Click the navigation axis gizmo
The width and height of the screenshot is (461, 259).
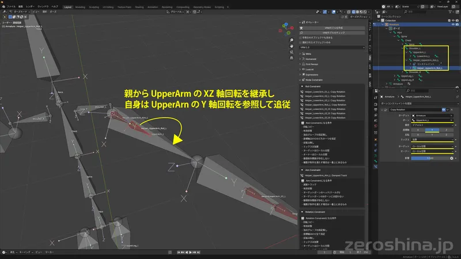286,29
